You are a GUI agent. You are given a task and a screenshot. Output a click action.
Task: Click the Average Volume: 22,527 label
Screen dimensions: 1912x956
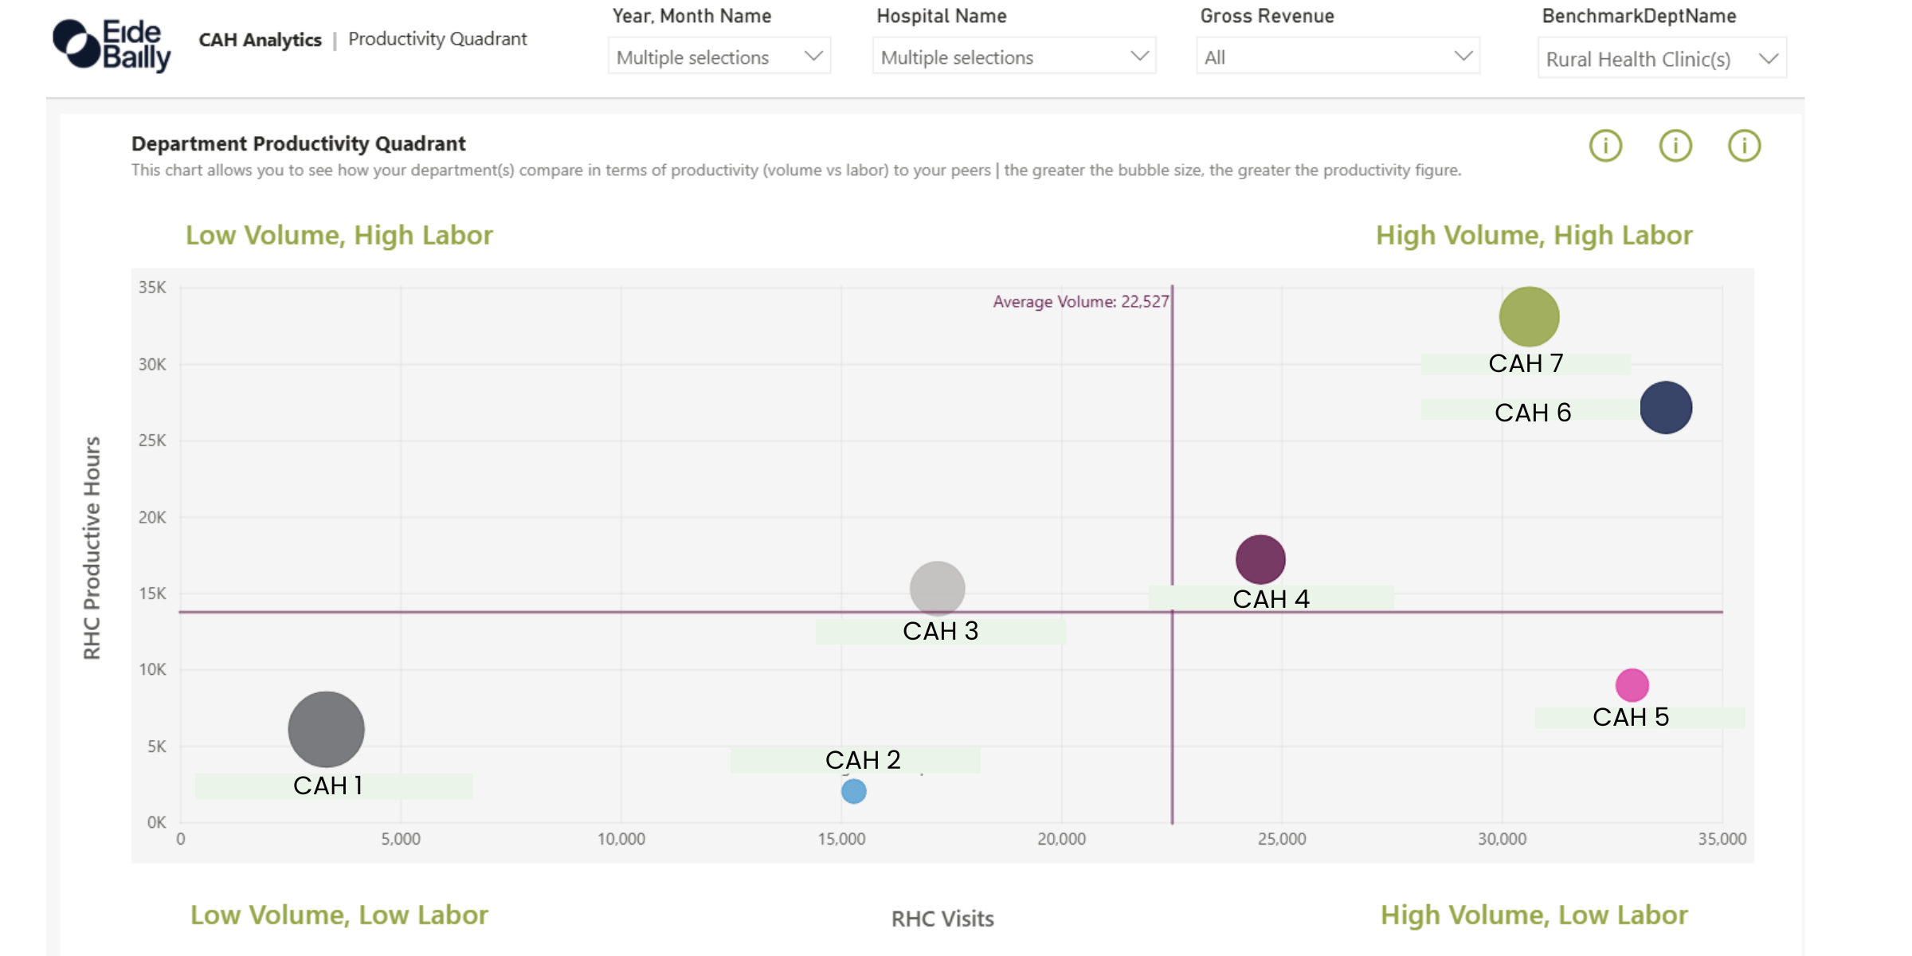pyautogui.click(x=1080, y=301)
